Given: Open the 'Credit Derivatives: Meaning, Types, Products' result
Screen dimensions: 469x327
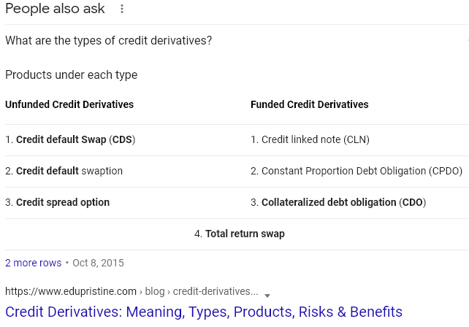Looking at the screenshot, I should (204, 312).
